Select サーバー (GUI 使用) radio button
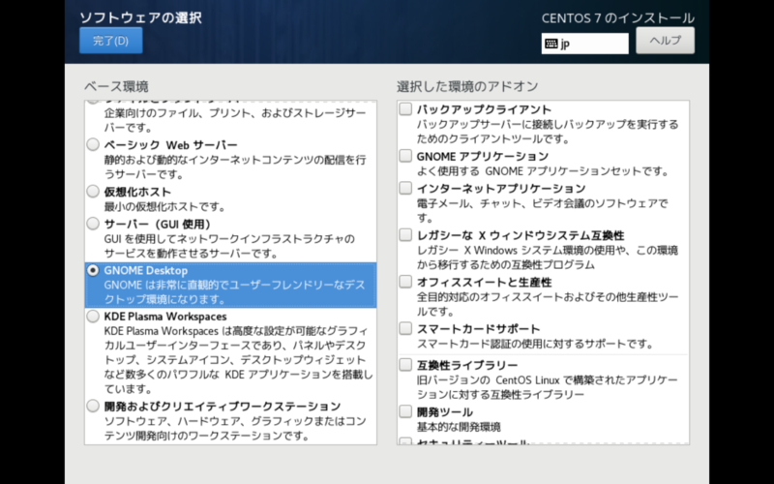 [93, 224]
